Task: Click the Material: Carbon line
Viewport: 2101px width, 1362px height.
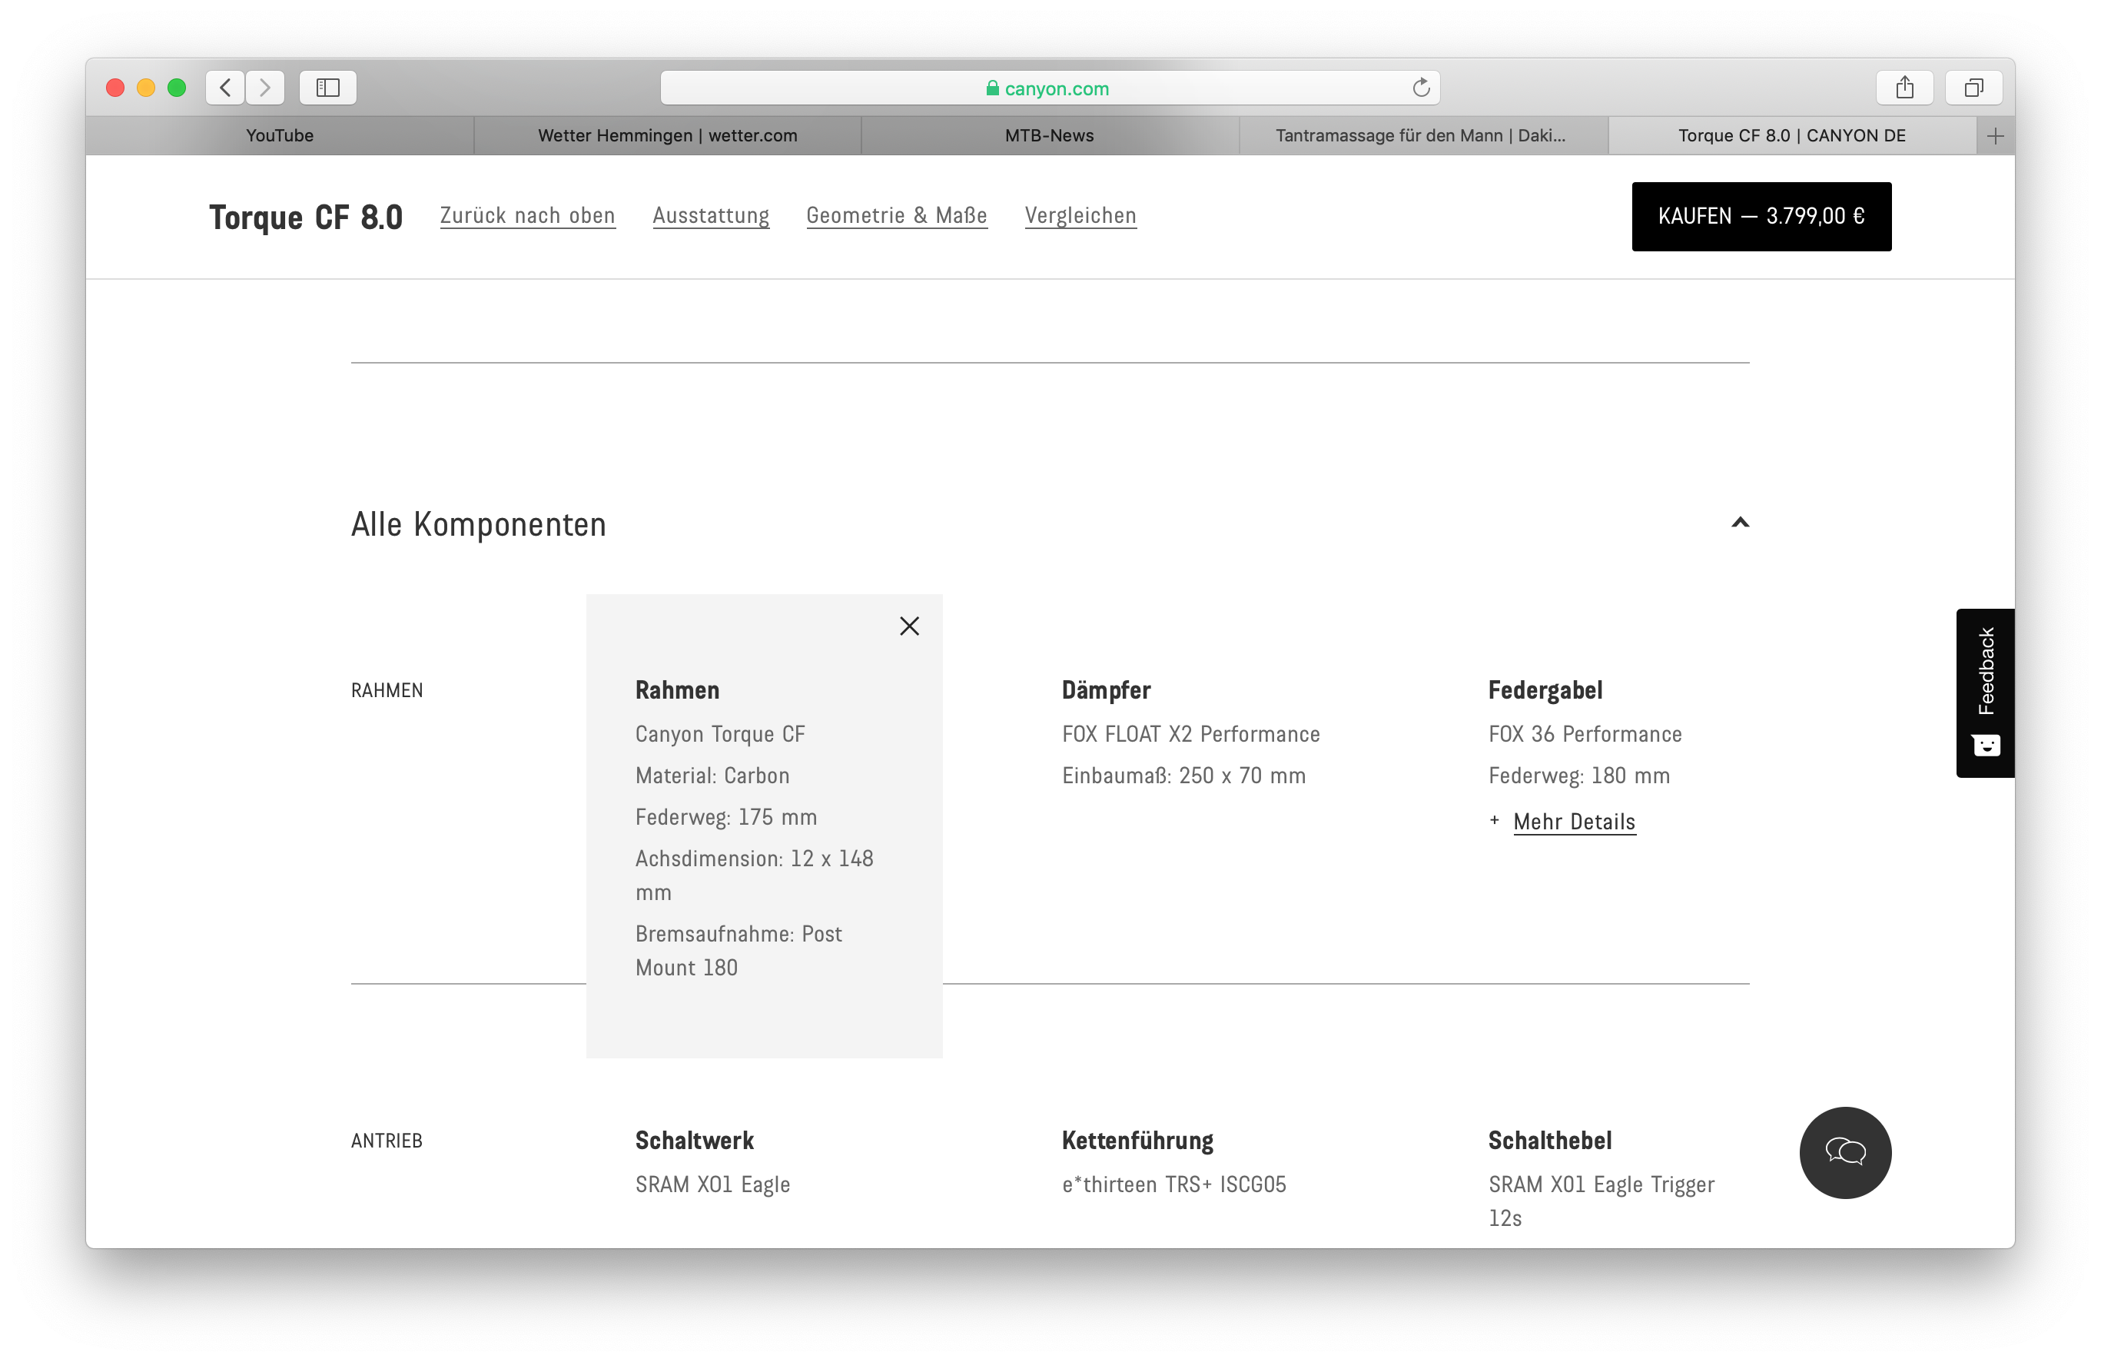Action: (x=712, y=776)
